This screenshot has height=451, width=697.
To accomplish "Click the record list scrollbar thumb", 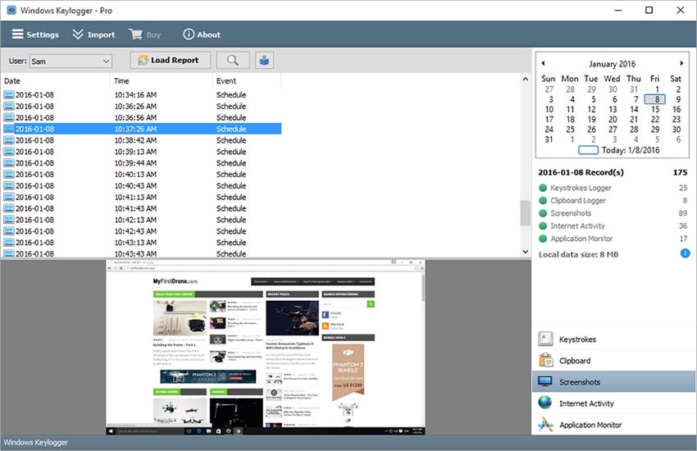I will pos(525,213).
